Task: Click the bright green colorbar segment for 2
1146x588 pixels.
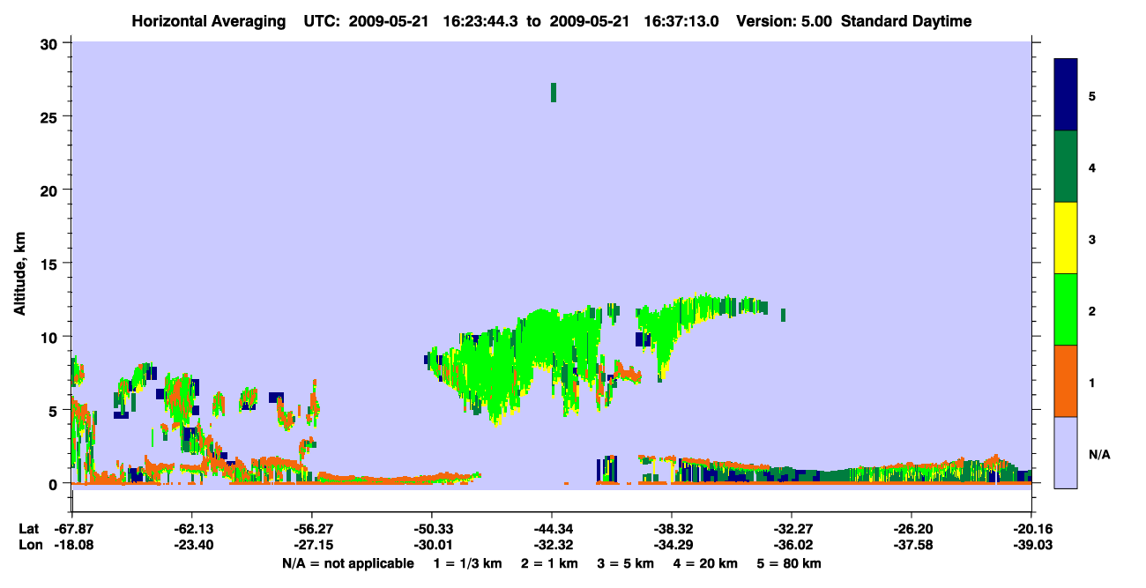Action: pos(1066,309)
